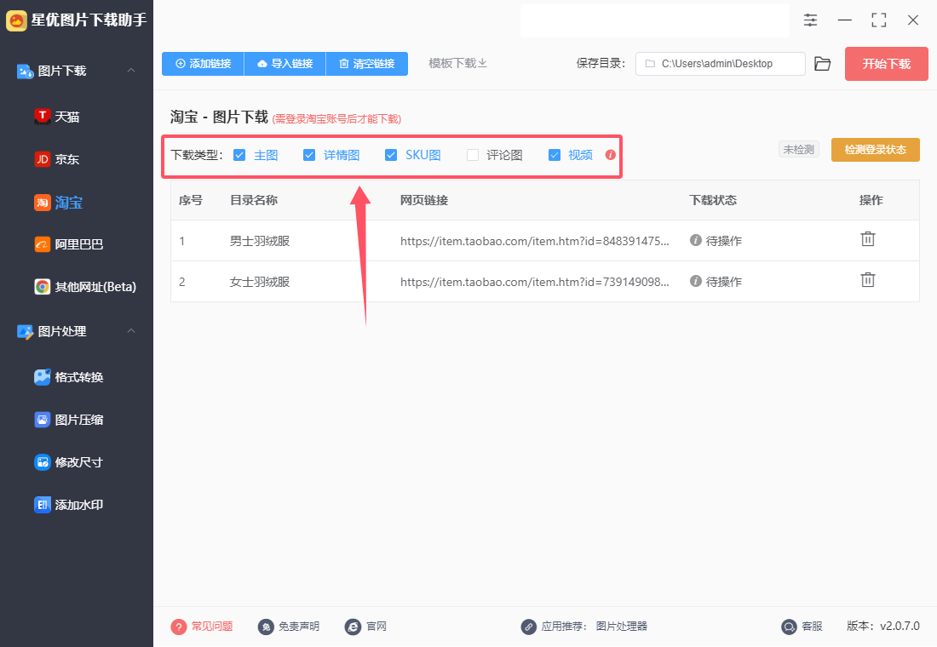Go to 添加水印 tool
937x647 pixels.
click(x=79, y=505)
